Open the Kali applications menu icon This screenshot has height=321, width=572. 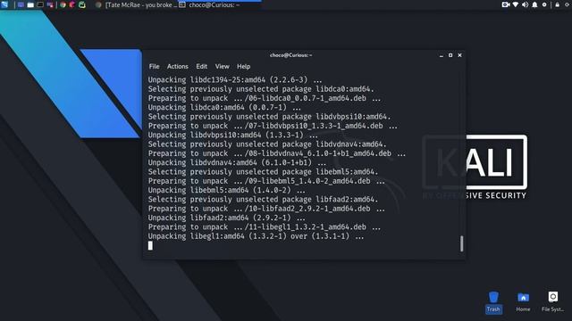pos(4,4)
